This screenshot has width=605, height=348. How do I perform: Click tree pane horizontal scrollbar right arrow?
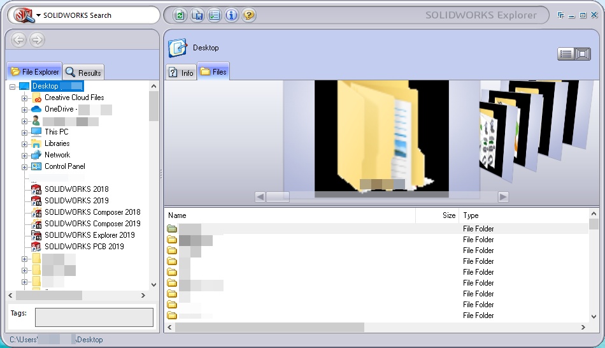click(x=143, y=296)
